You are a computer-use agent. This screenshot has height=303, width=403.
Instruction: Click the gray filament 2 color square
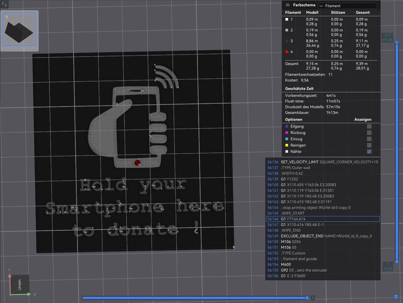287,30
